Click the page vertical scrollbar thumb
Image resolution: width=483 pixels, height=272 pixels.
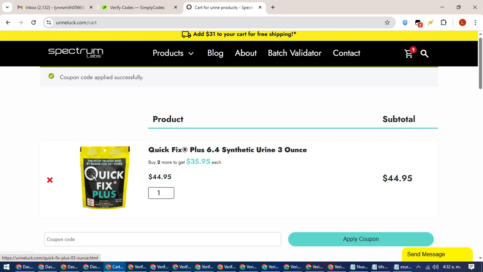pyautogui.click(x=480, y=63)
